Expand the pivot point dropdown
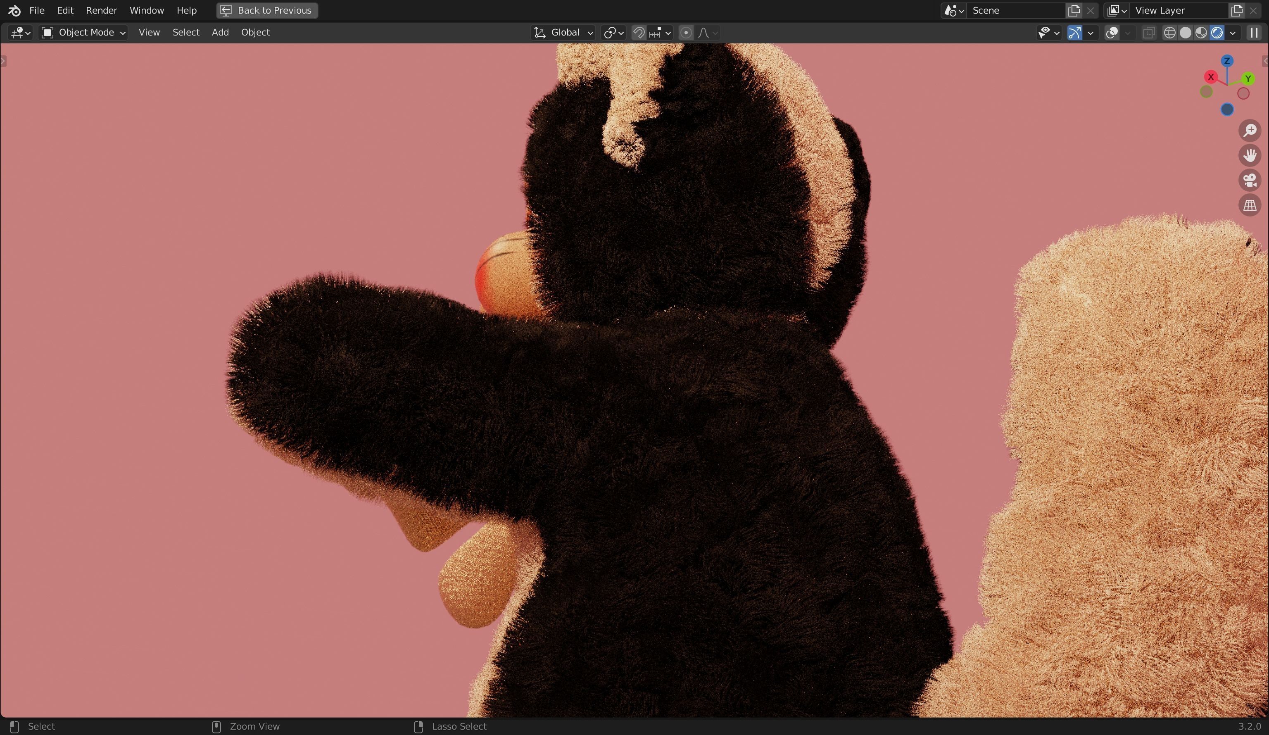Screen dimensions: 1269x735 [613, 33]
